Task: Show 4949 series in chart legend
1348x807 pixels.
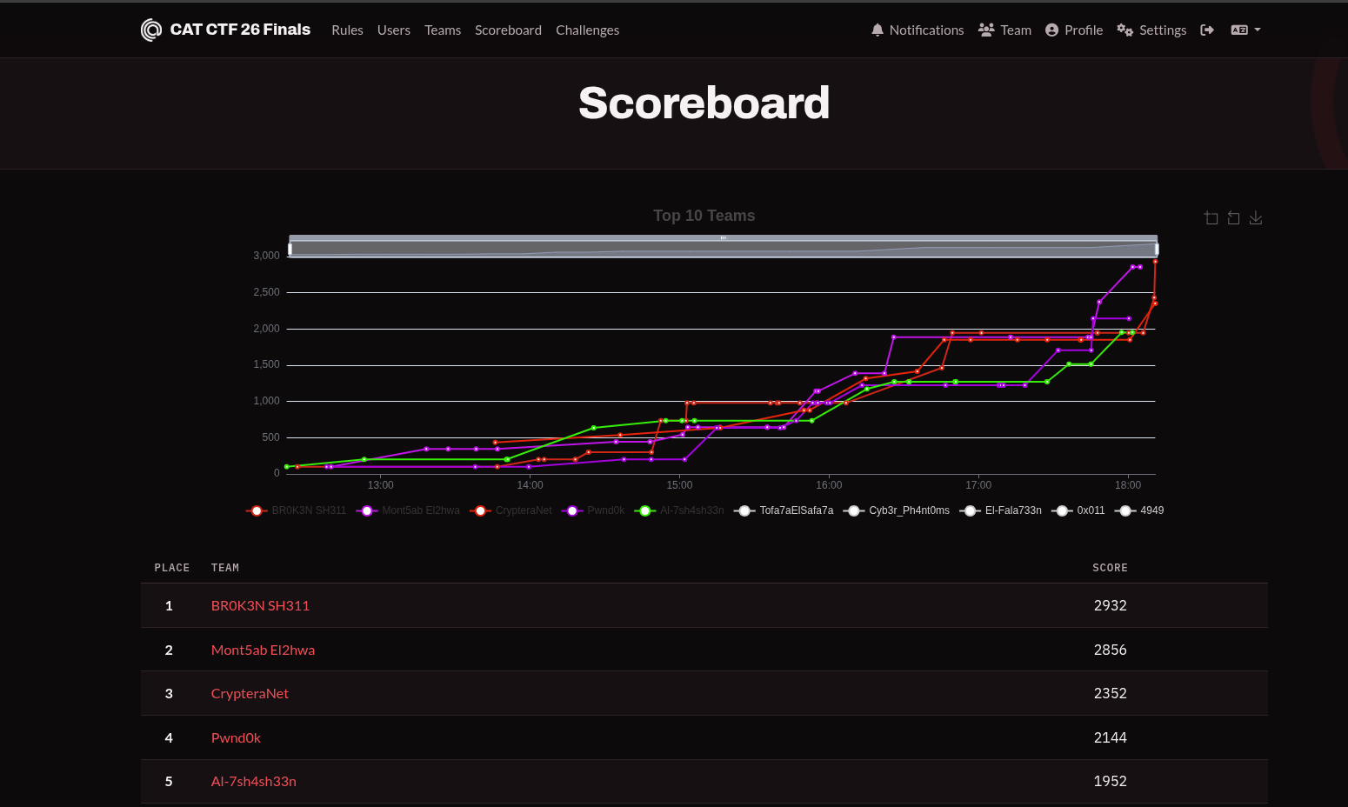Action: tap(1139, 510)
